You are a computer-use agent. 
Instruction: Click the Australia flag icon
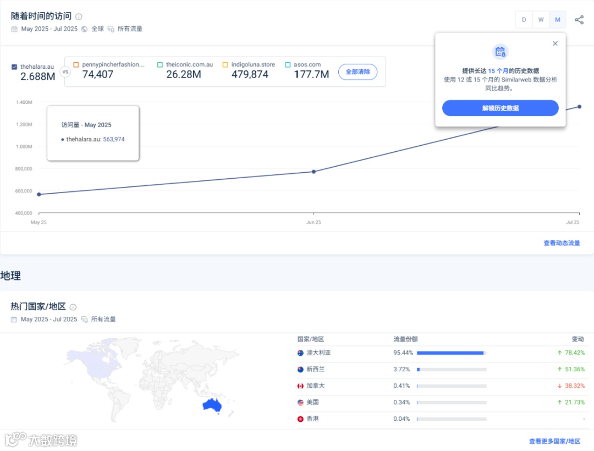(300, 353)
